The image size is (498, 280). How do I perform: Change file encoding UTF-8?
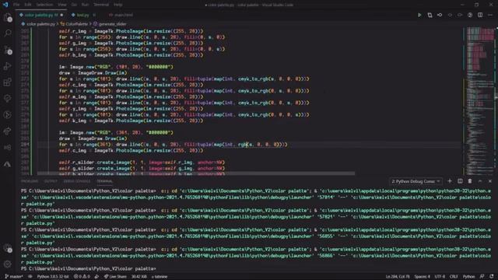[440, 277]
